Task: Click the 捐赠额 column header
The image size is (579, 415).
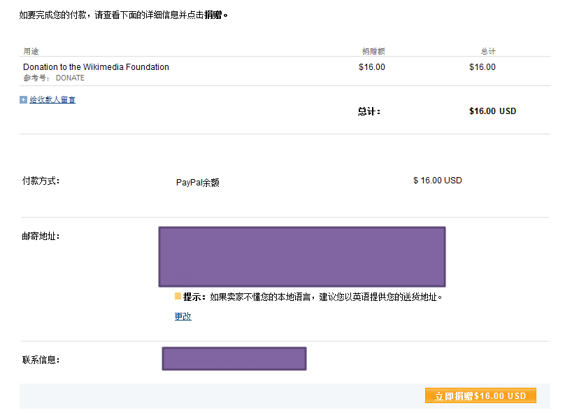Action: (373, 51)
